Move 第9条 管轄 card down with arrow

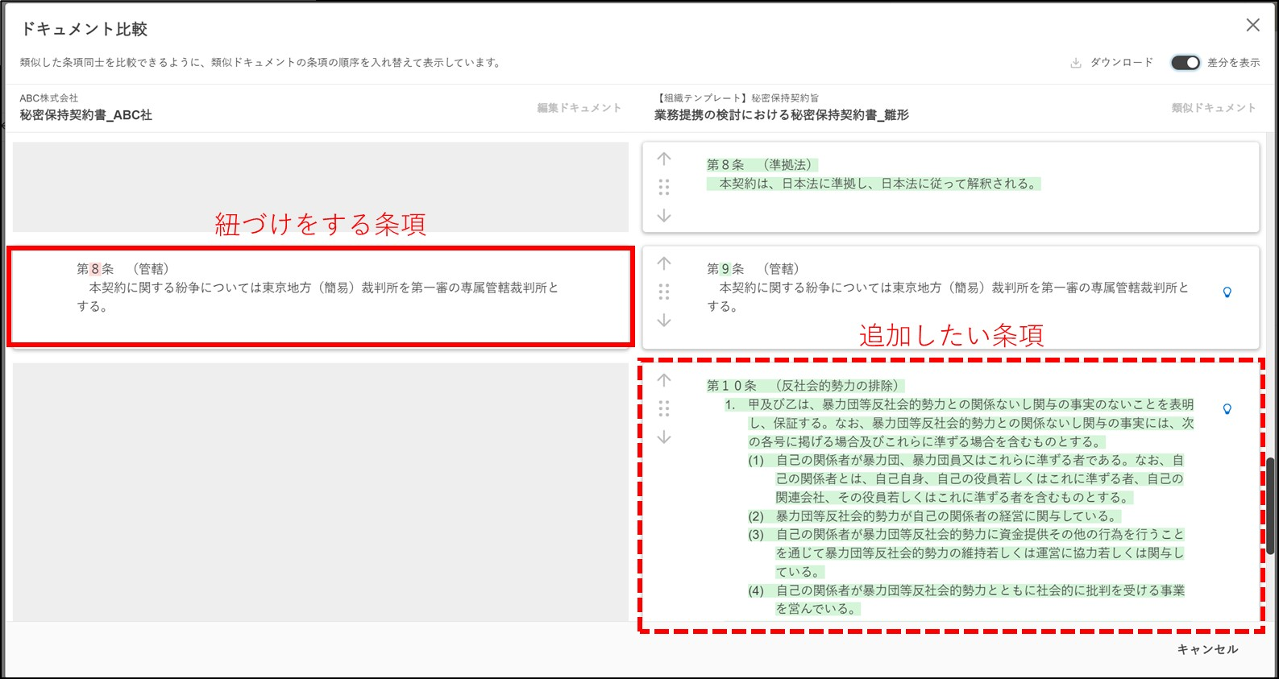pos(664,321)
